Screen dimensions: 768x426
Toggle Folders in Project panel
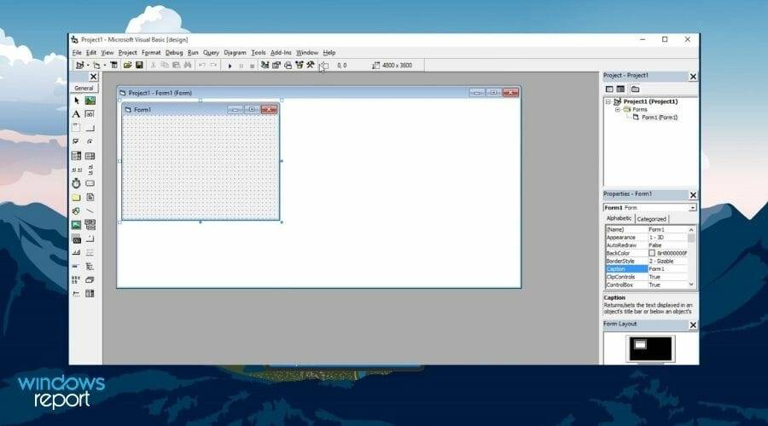pyautogui.click(x=635, y=89)
